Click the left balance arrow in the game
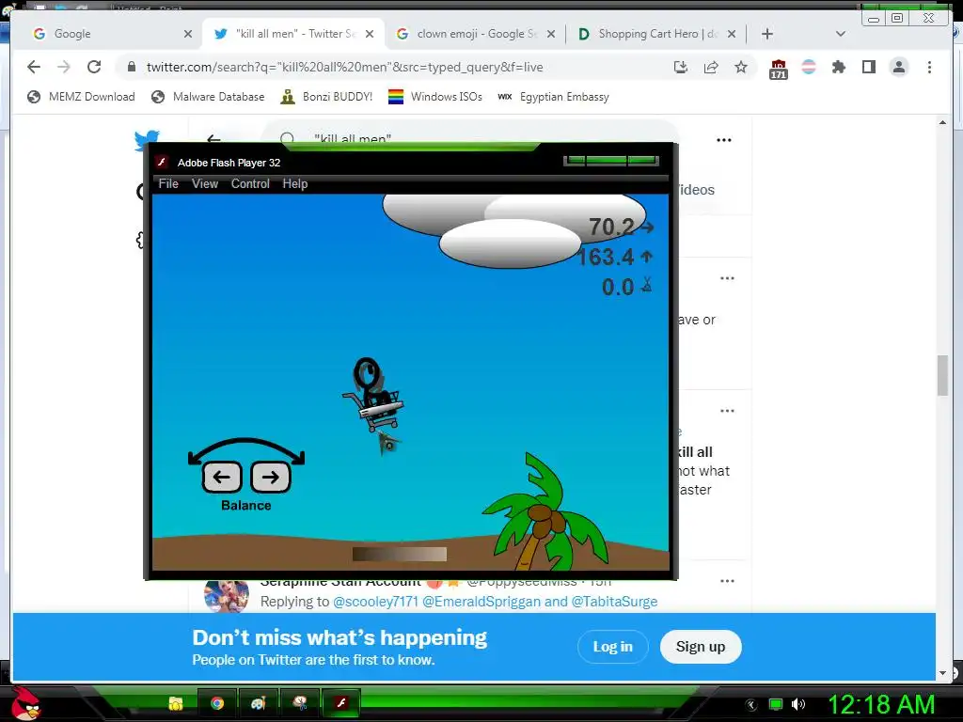 (222, 477)
